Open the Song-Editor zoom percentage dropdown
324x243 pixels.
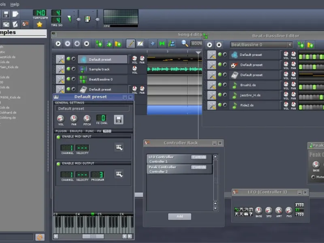197,43
